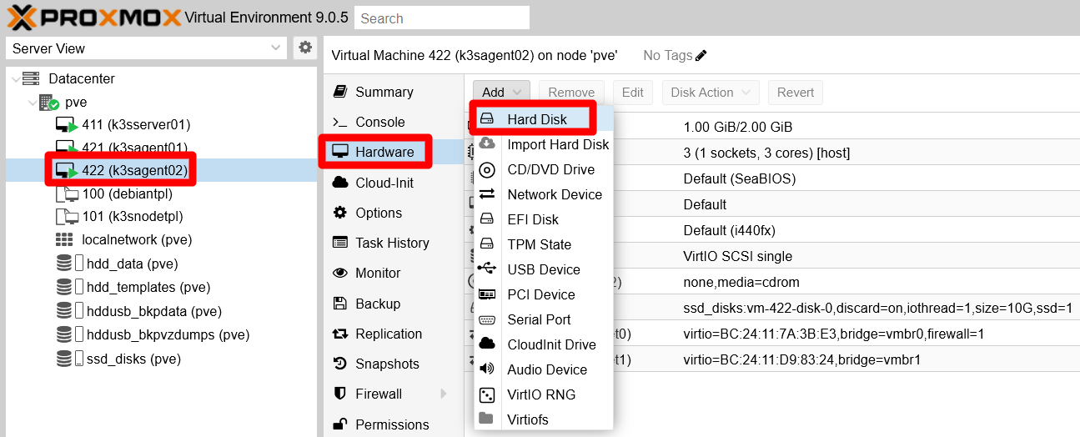Viewport: 1080px width, 437px height.
Task: Choose Network Device menu entry
Action: pos(544,194)
